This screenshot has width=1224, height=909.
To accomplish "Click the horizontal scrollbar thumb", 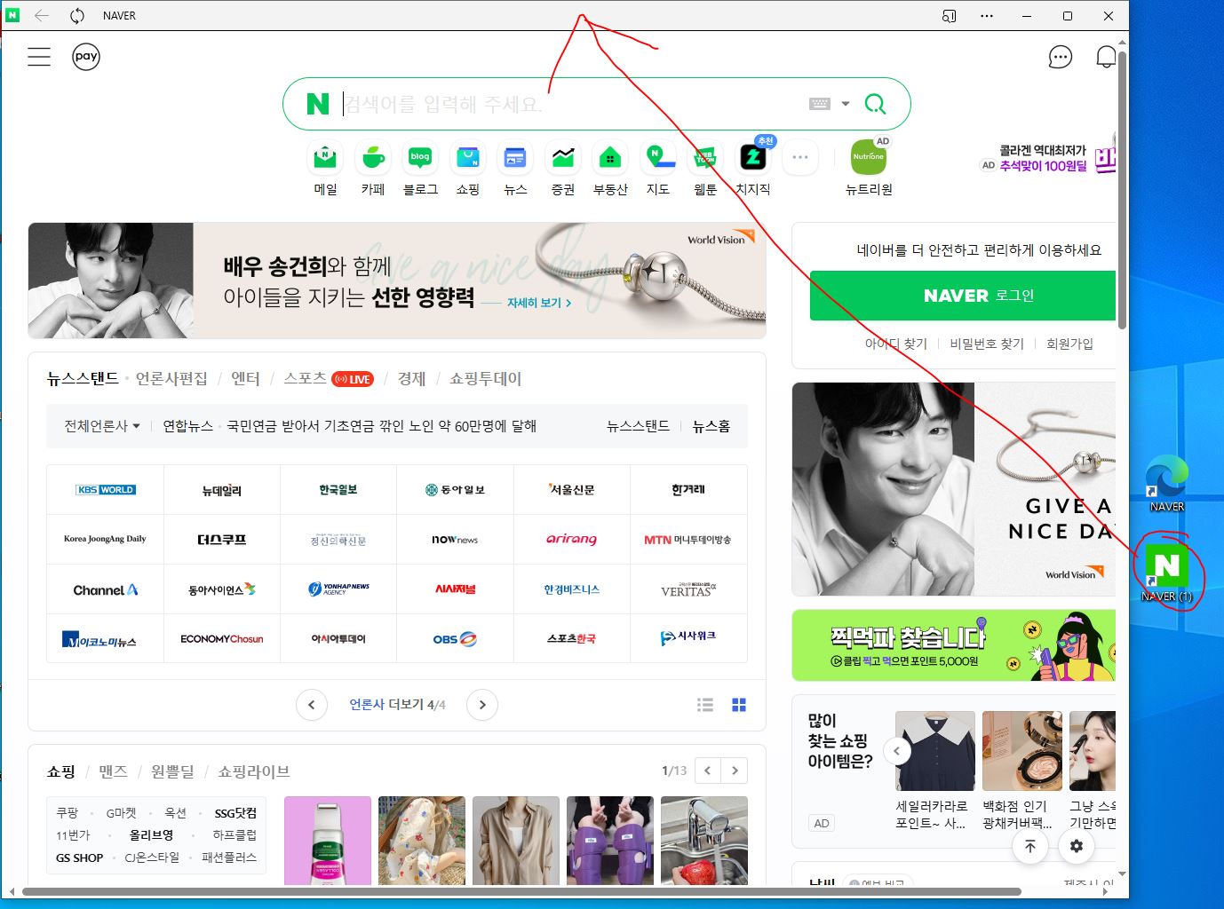I will 521,891.
